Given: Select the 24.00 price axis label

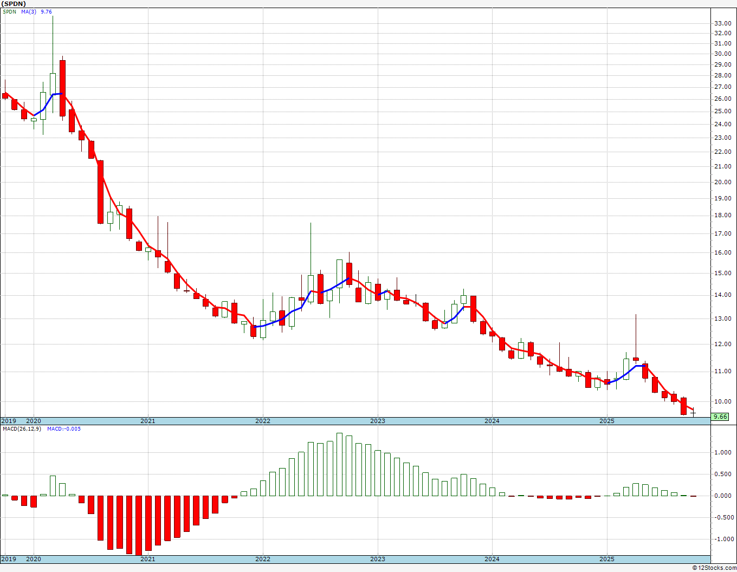Looking at the screenshot, I should pos(722,124).
